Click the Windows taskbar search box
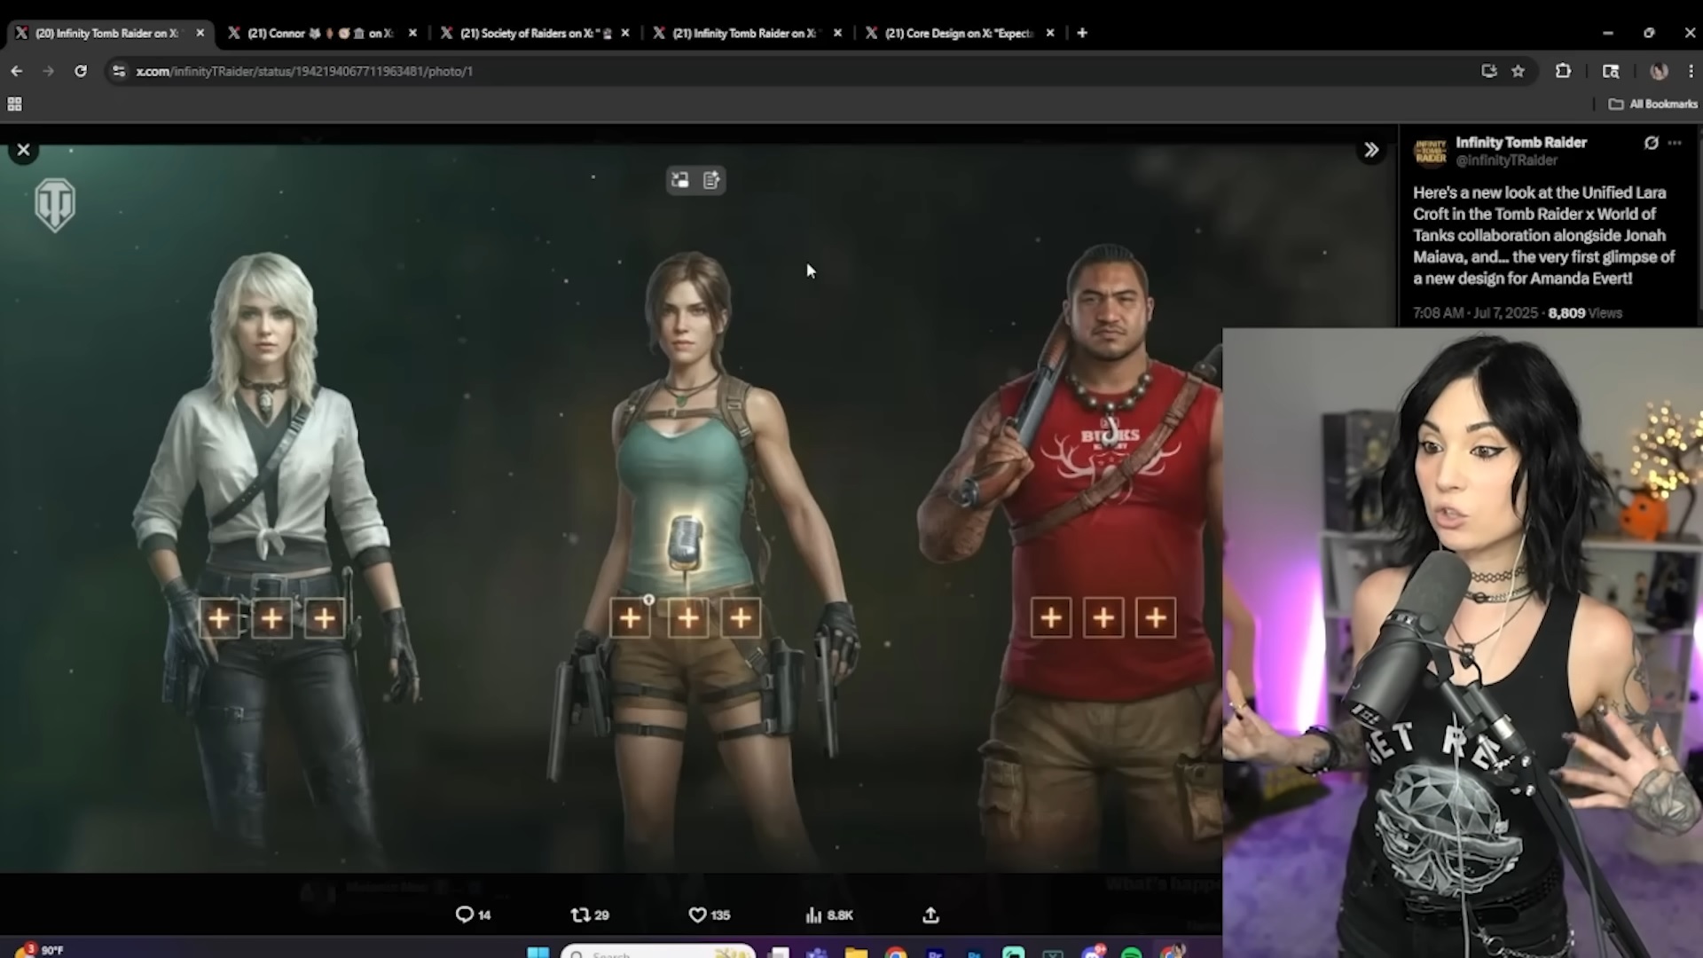 click(x=658, y=953)
